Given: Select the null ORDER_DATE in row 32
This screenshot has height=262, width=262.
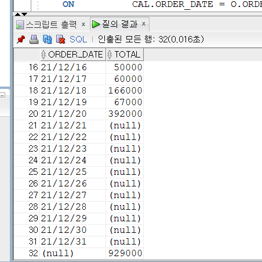Looking at the screenshot, I should 73,253.
